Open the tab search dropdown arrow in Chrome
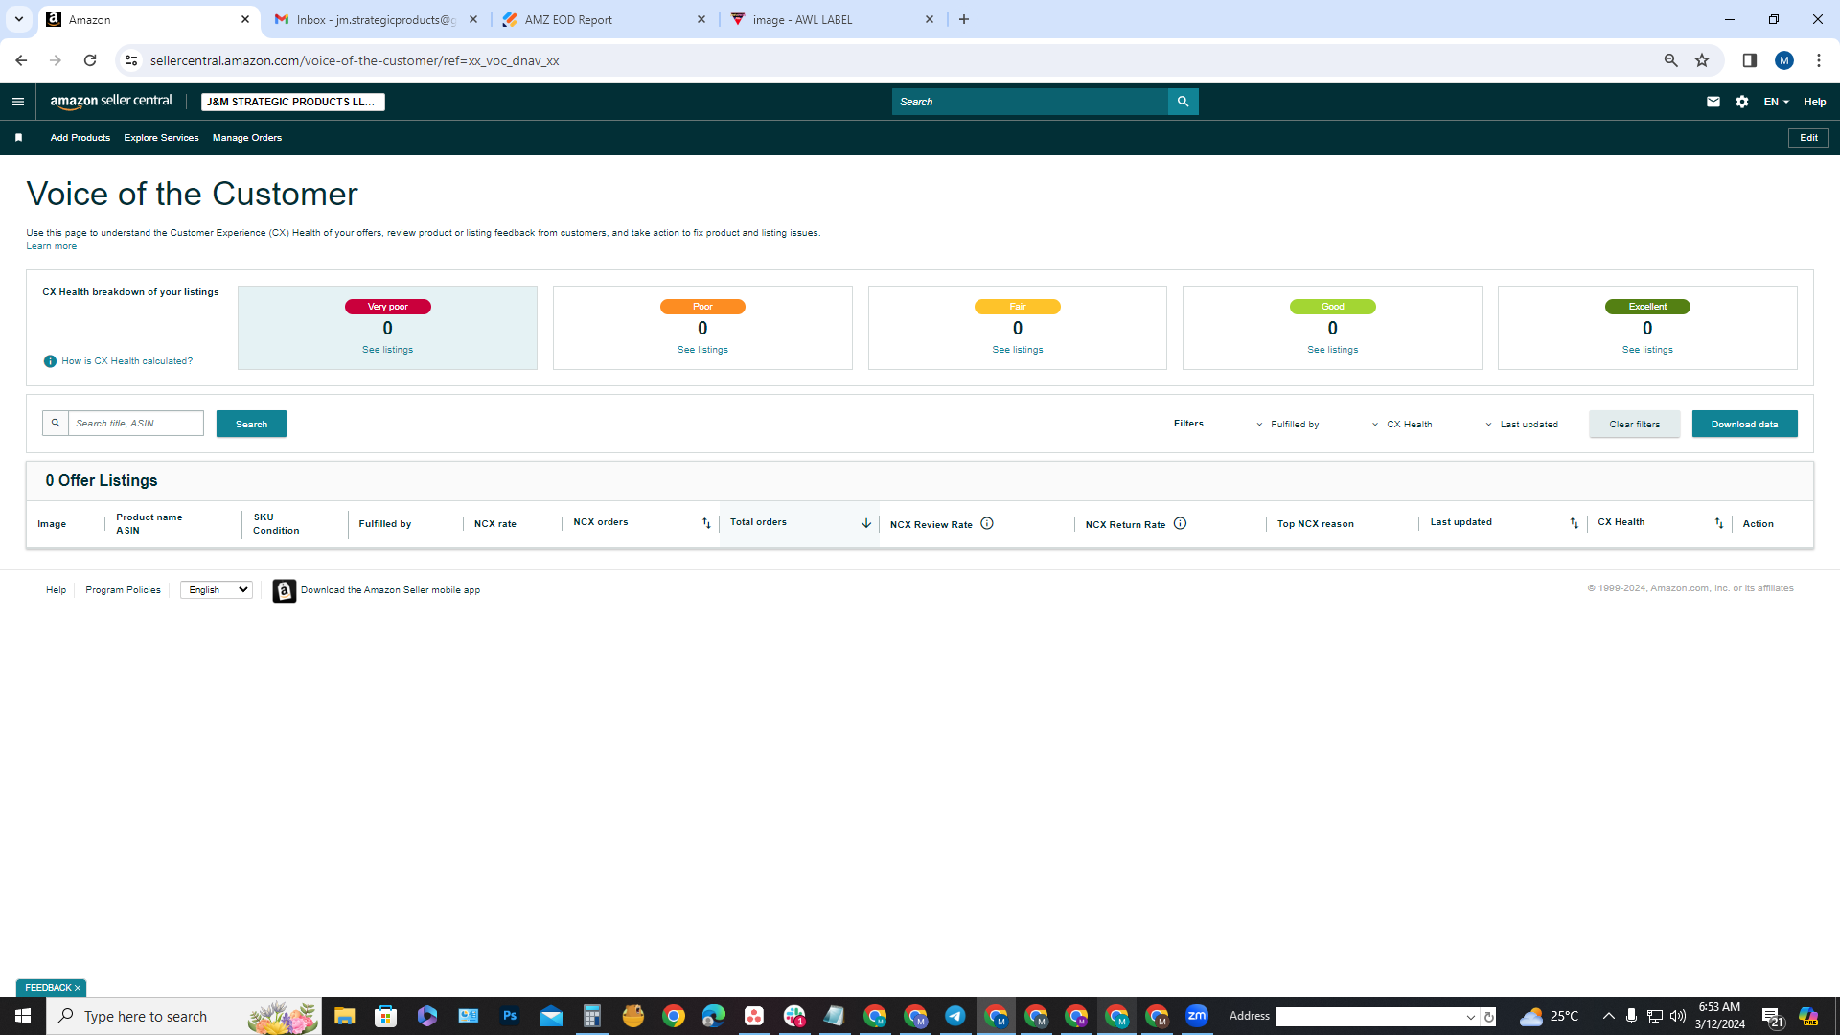Screen dimensions: 1840x1035 coord(18,19)
